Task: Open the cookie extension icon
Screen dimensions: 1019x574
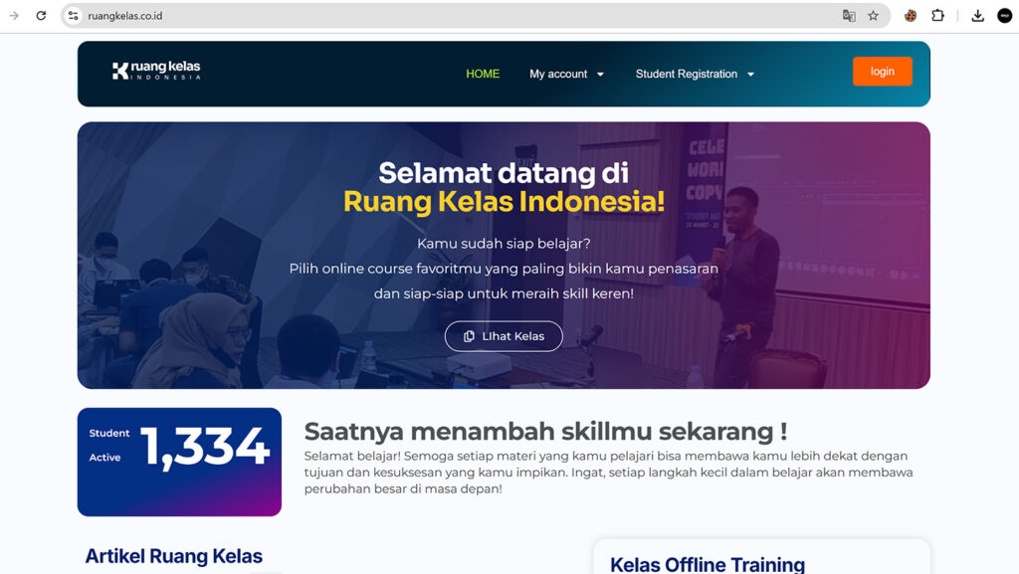Action: point(911,16)
